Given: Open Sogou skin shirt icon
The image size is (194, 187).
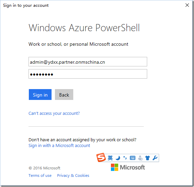Looking at the screenshot, I should tap(148, 158).
